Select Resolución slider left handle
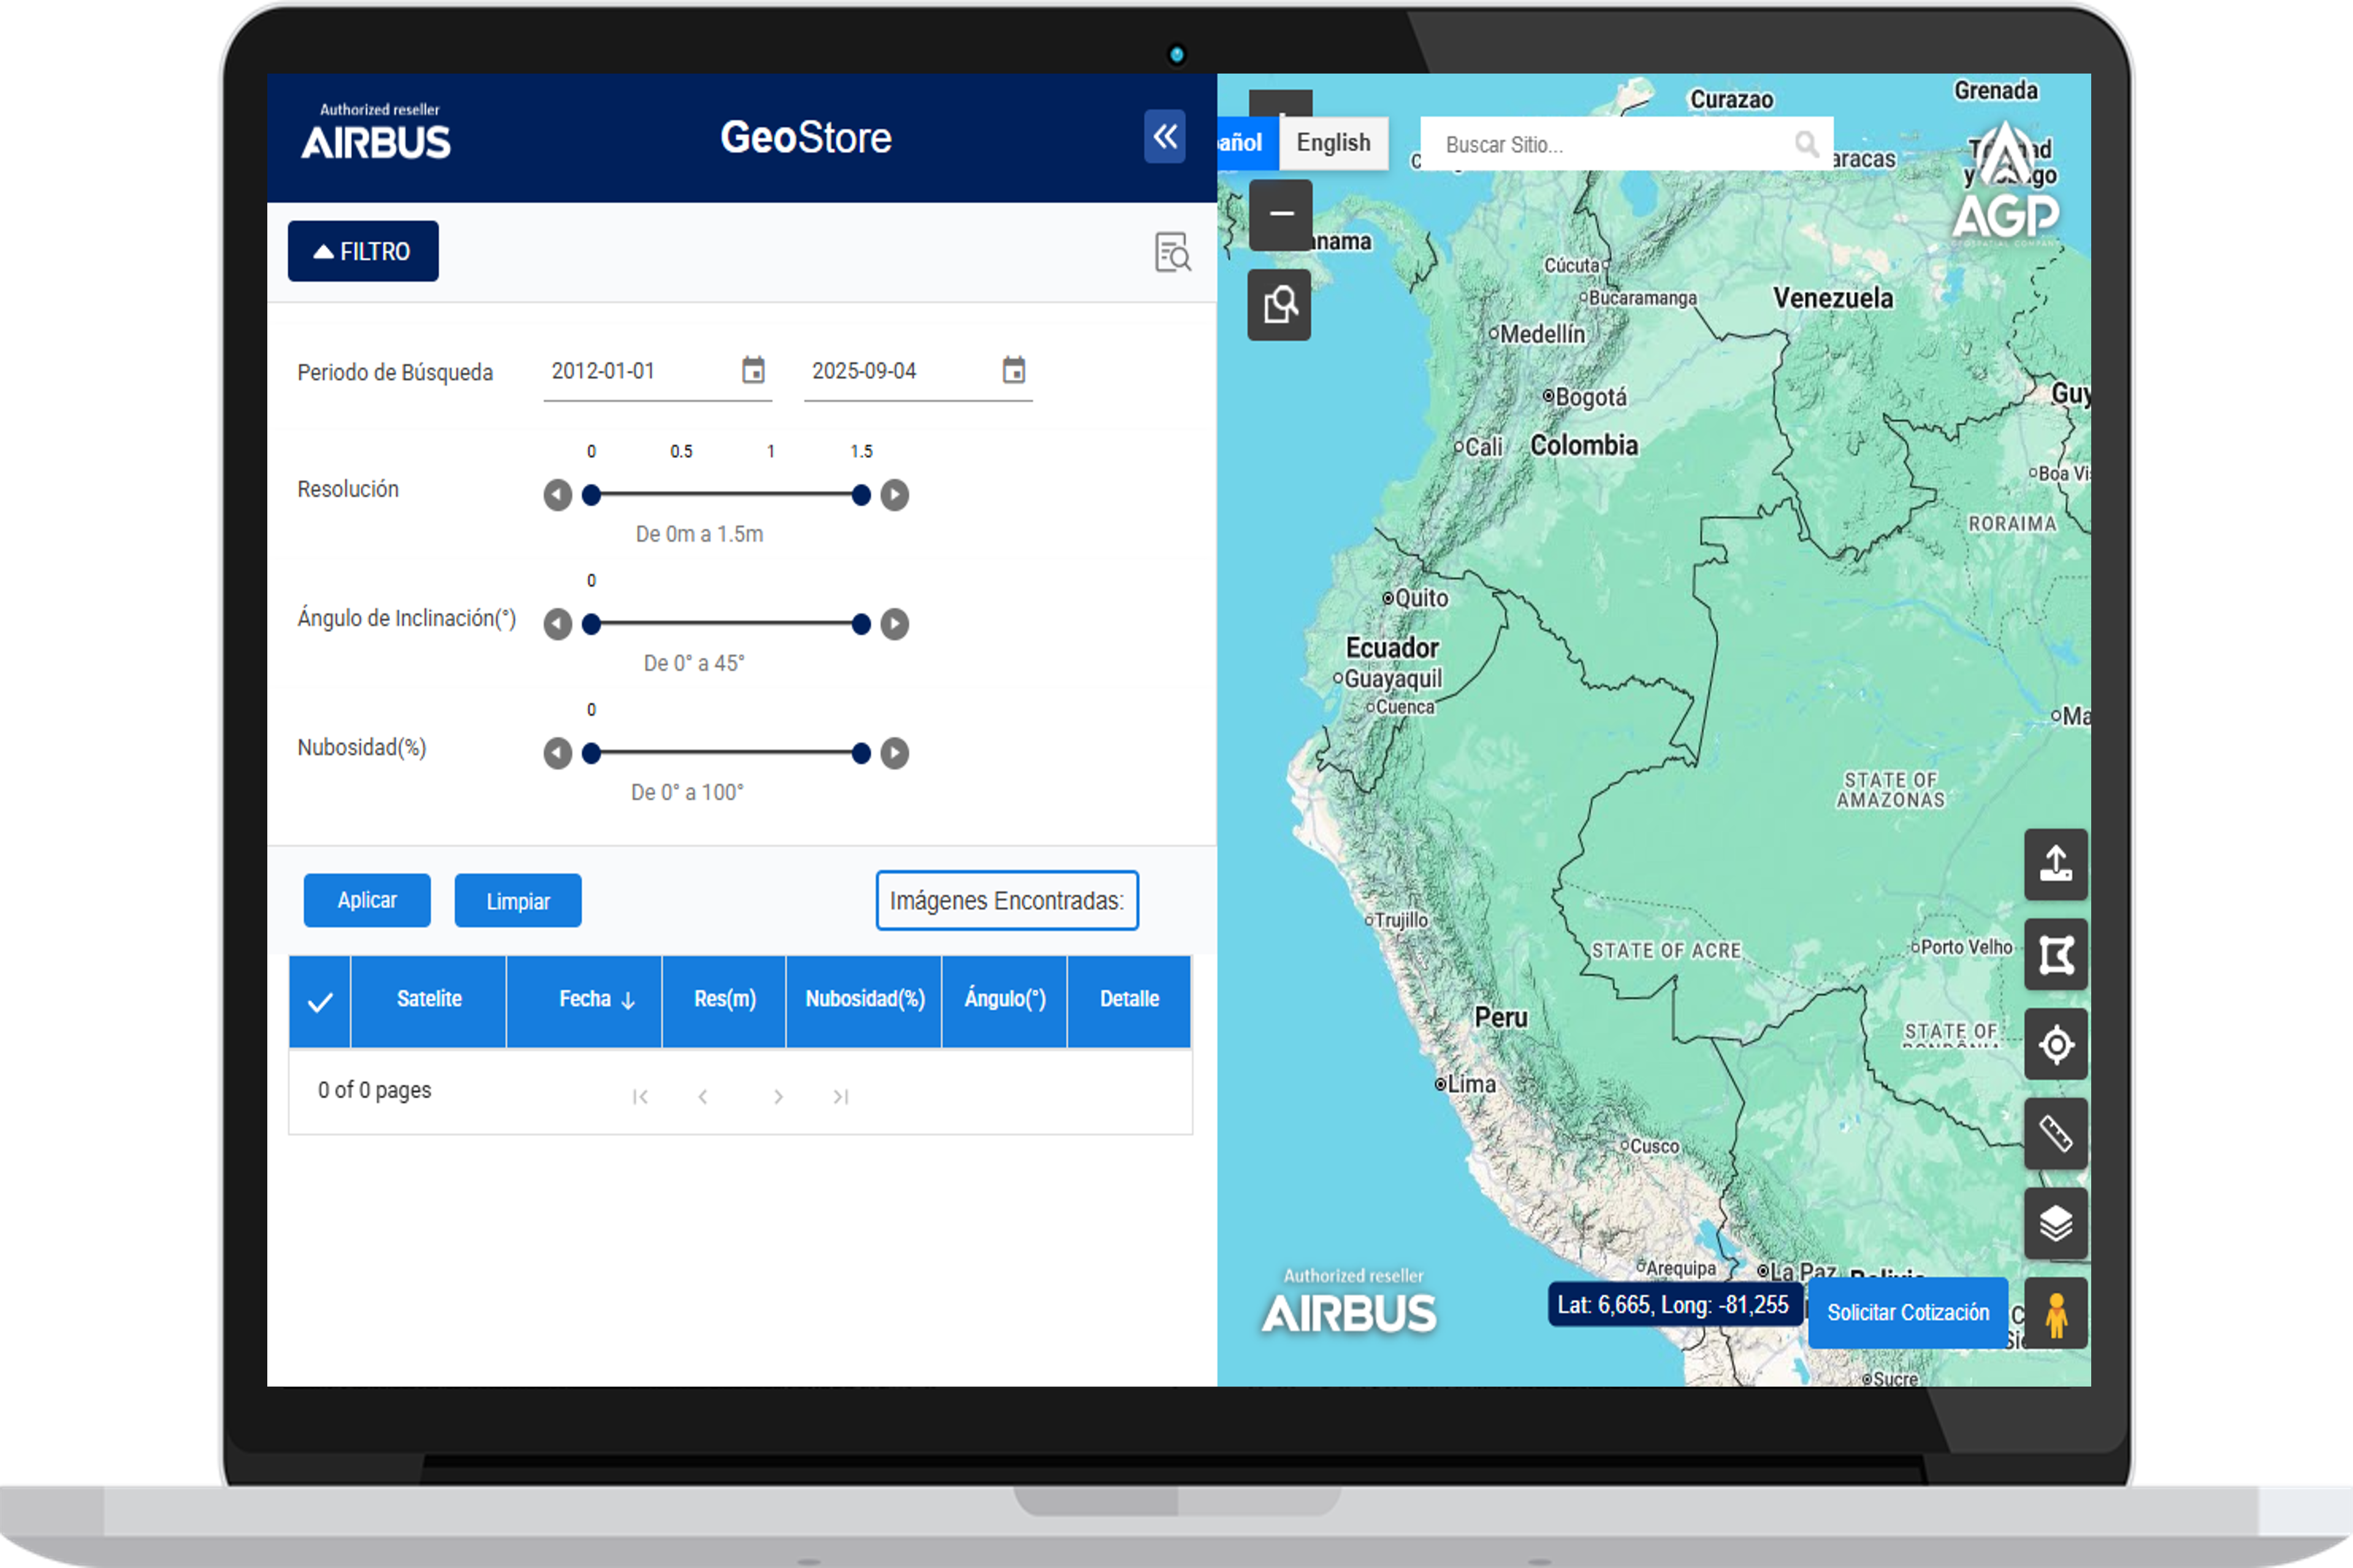The image size is (2353, 1568). 592,495
